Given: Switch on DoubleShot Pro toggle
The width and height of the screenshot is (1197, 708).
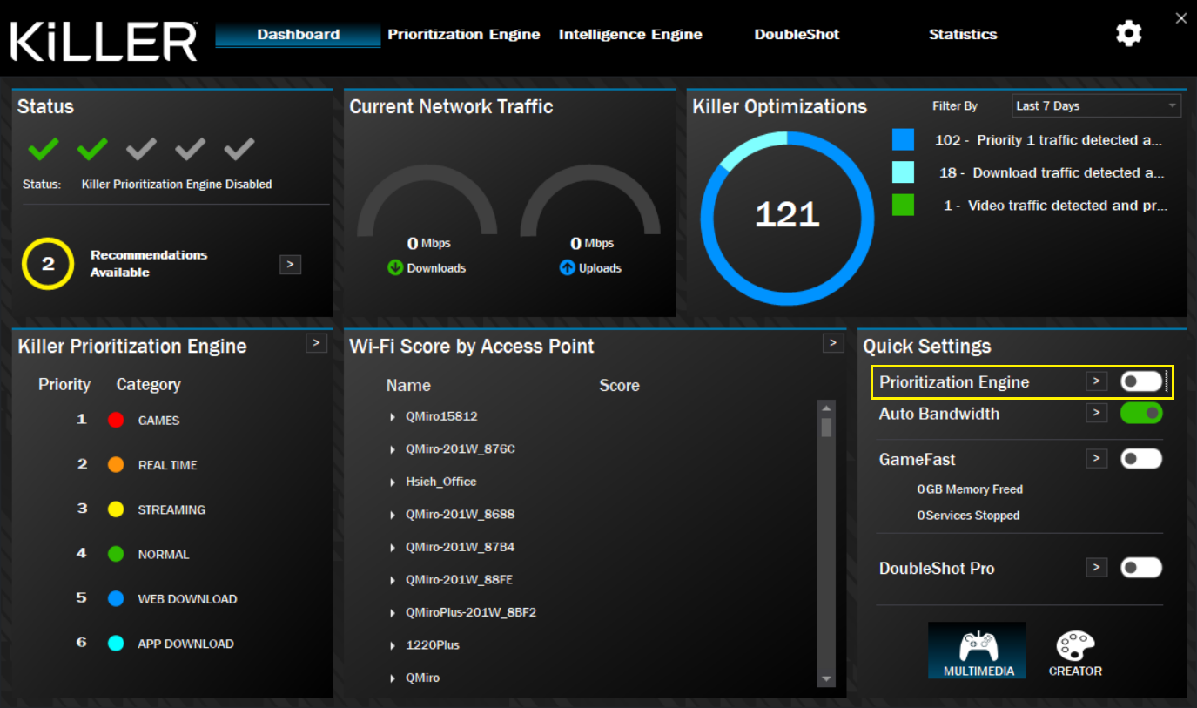Looking at the screenshot, I should tap(1140, 568).
